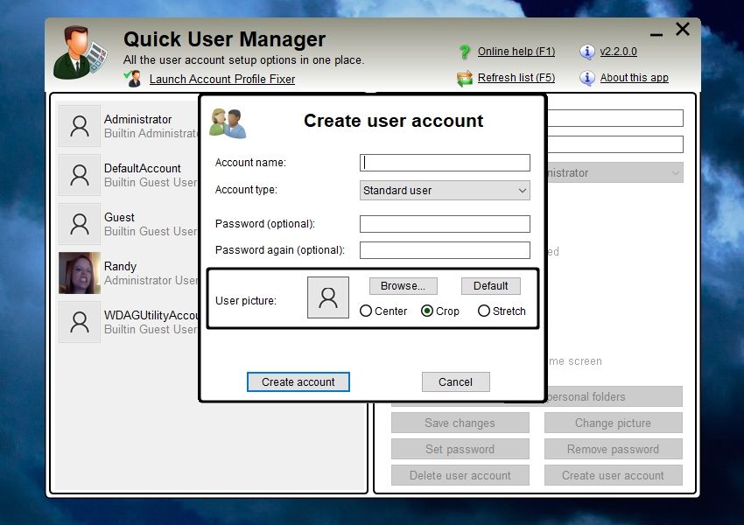
Task: Click Create user account button in main window
Action: [613, 475]
